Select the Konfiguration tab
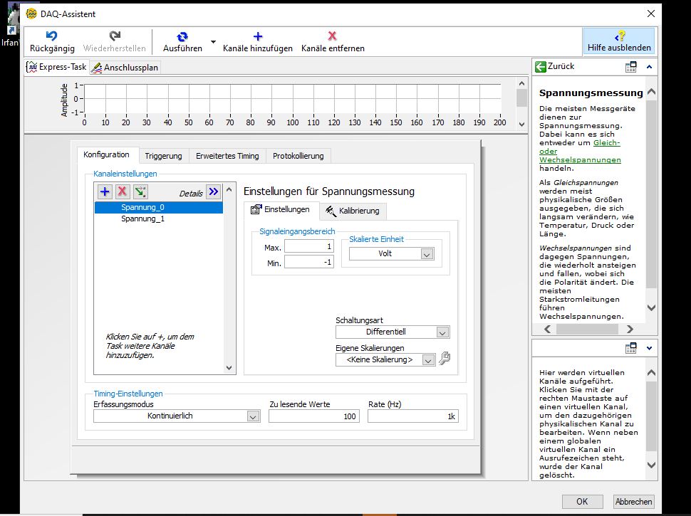This screenshot has height=516, width=691. 106,154
